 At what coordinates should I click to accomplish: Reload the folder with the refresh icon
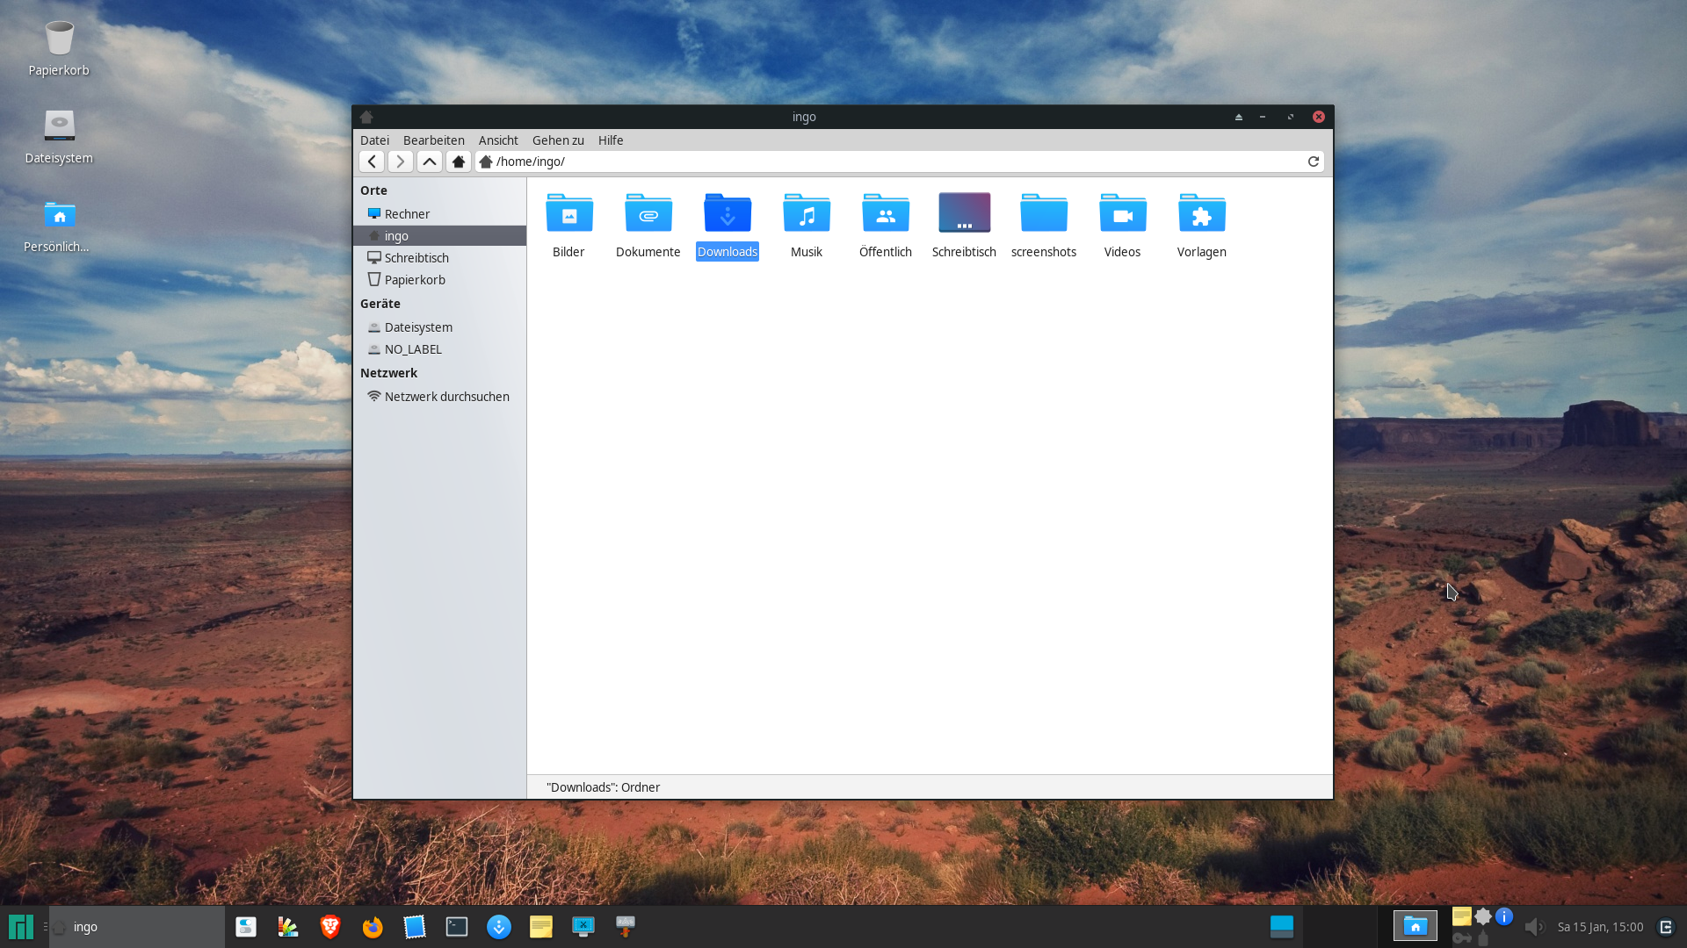tap(1314, 162)
